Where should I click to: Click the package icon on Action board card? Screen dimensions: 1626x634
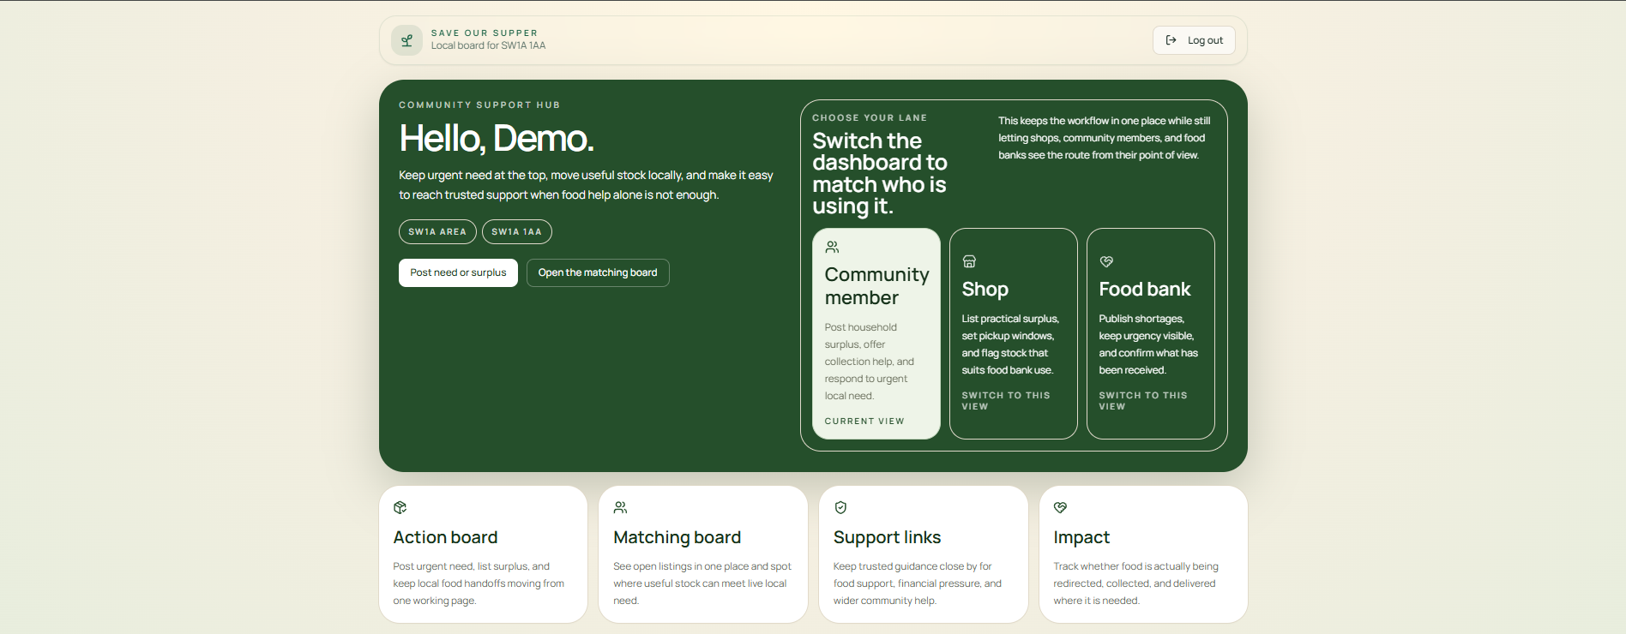click(x=400, y=507)
